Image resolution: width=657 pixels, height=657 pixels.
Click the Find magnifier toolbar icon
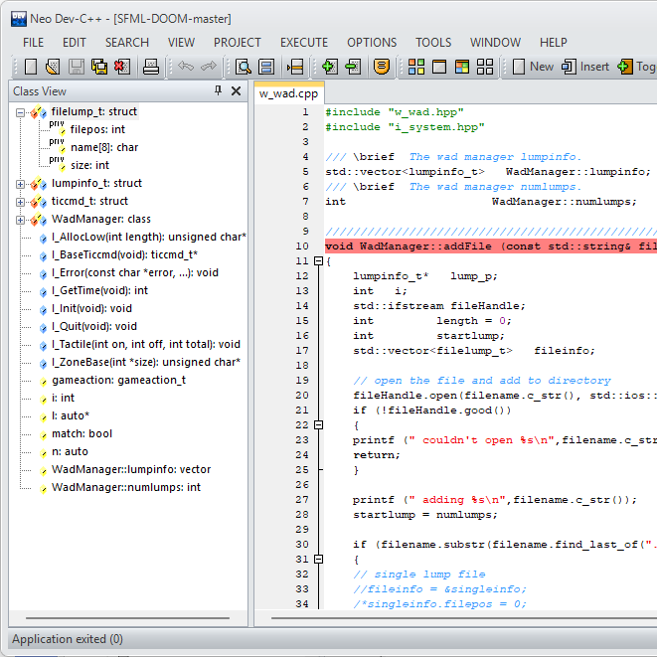pyautogui.click(x=244, y=67)
